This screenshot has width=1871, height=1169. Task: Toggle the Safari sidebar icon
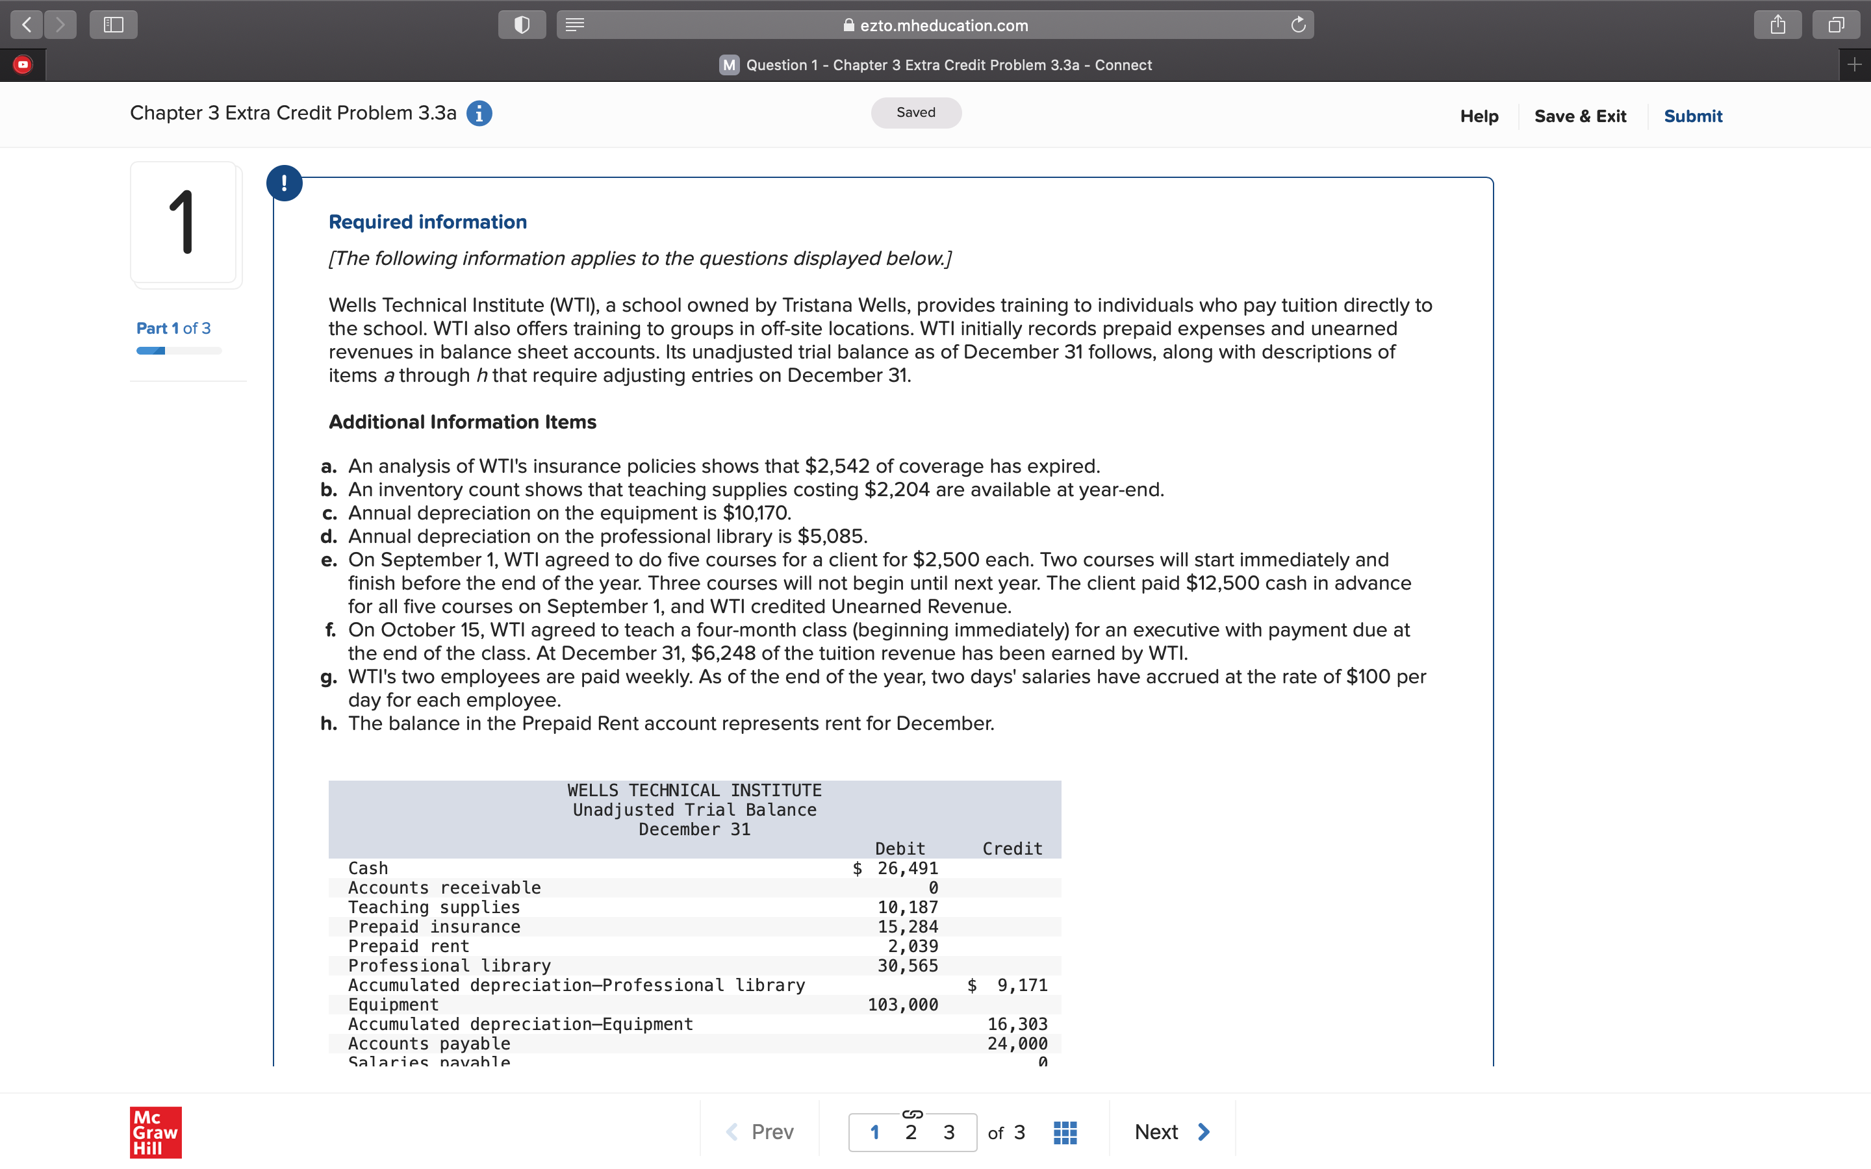point(114,25)
